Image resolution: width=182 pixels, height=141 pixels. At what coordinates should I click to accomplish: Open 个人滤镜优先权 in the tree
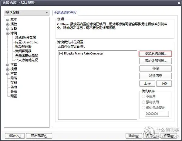26,60
